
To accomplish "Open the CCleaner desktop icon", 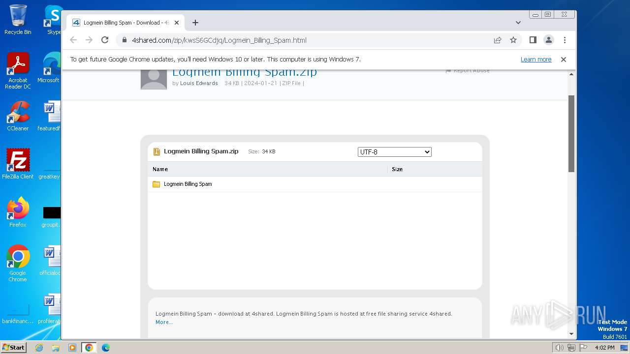I will 18,116.
